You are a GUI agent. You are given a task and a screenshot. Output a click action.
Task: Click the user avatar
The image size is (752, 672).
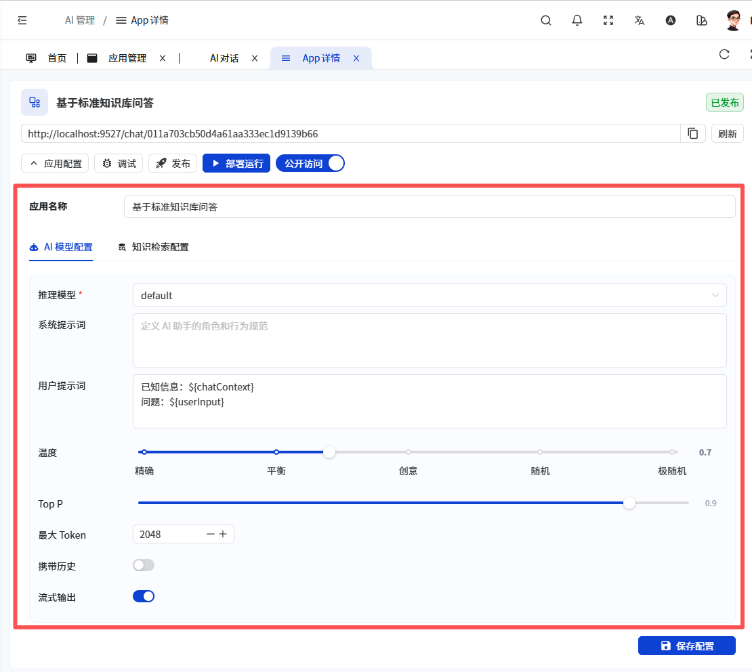click(x=733, y=20)
